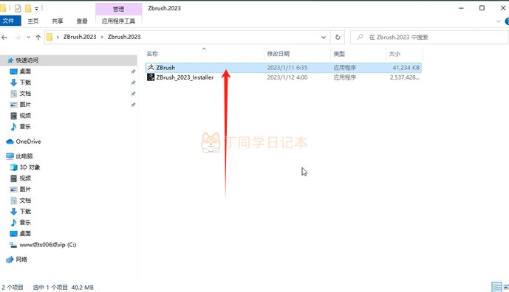Unpin 图片 using its pin icon
This screenshot has height=292, width=509.
(133, 105)
